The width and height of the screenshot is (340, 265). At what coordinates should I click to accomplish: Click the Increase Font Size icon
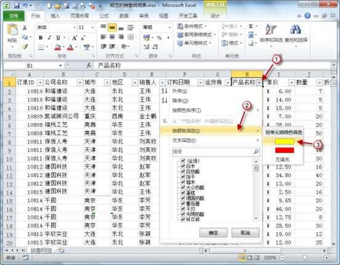pos(74,37)
